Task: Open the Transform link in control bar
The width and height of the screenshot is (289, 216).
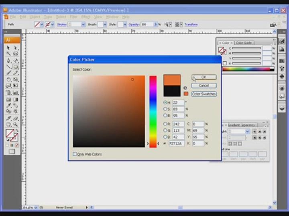Action: point(191,24)
